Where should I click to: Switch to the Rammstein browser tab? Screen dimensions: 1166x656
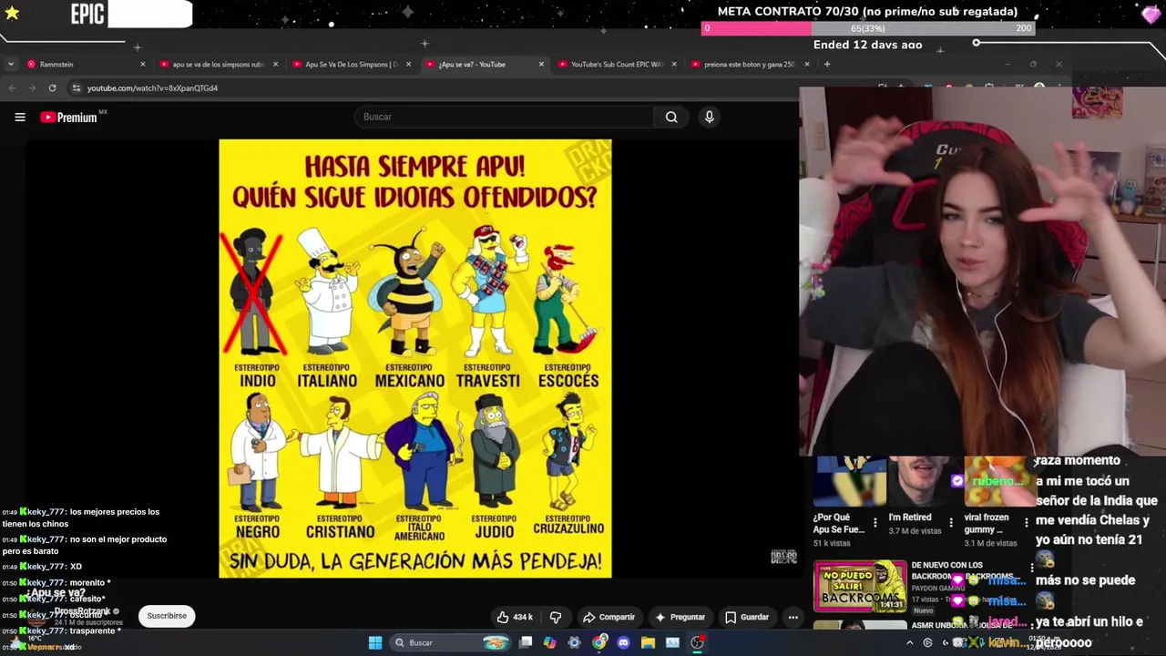86,65
